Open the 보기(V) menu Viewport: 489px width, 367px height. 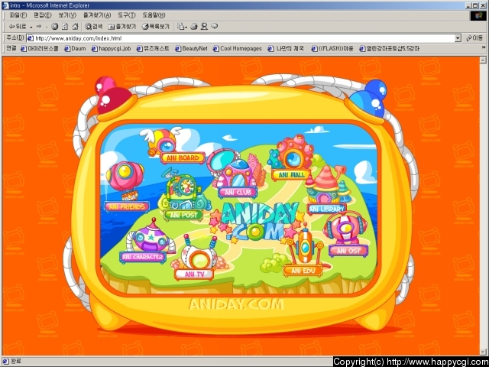point(67,15)
